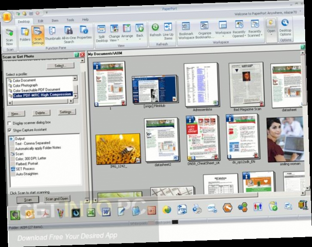Screen dimensions: 312x247
Task: Switch to the Desktop ribbon tab
Action: pyautogui.click(x=24, y=21)
